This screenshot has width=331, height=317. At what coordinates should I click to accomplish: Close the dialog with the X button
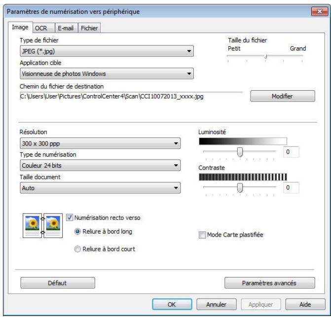(319, 11)
